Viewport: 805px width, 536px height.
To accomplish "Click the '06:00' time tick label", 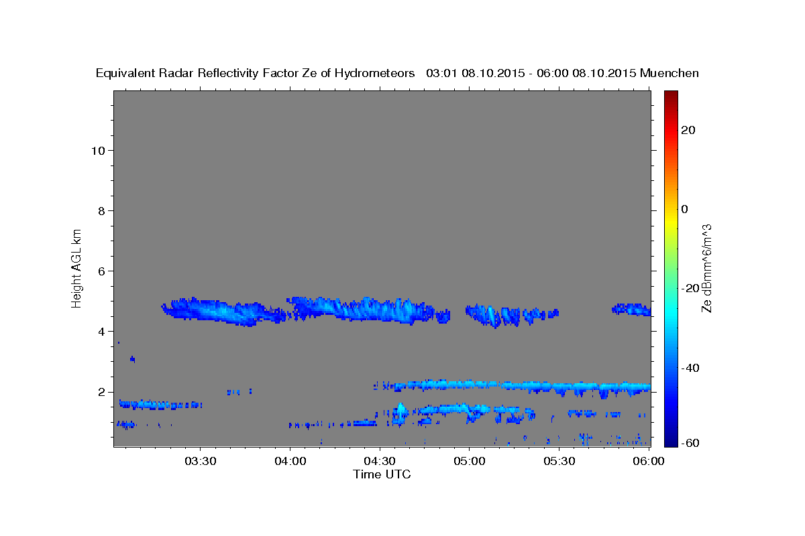I will [648, 462].
